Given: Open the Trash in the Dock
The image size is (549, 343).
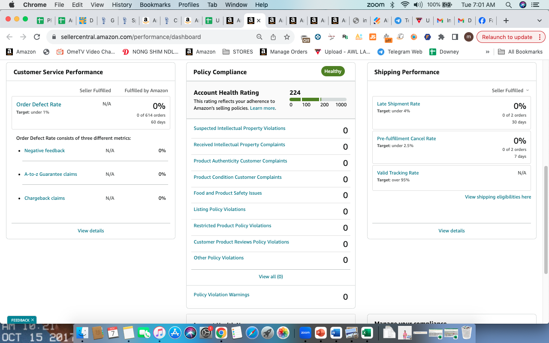Looking at the screenshot, I should (x=466, y=332).
